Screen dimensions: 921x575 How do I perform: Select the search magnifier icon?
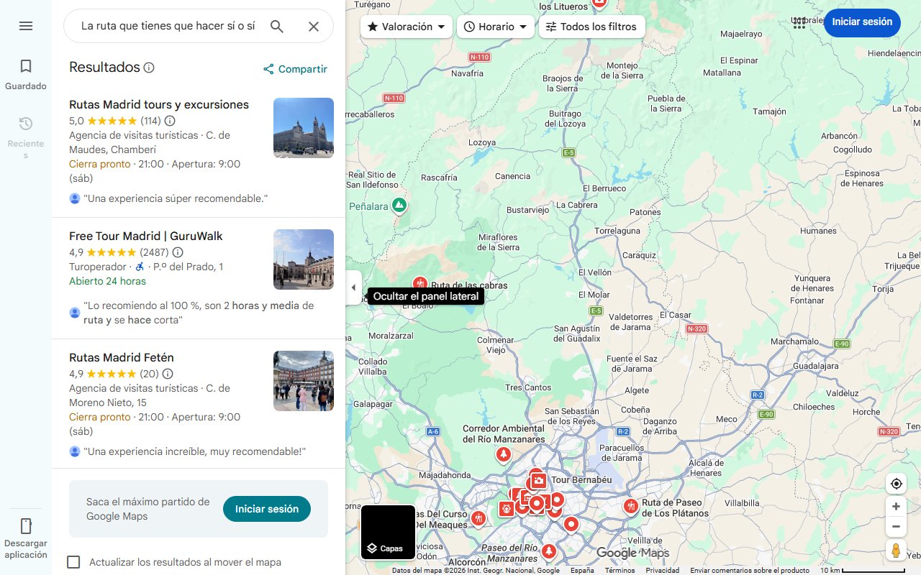pos(276,25)
